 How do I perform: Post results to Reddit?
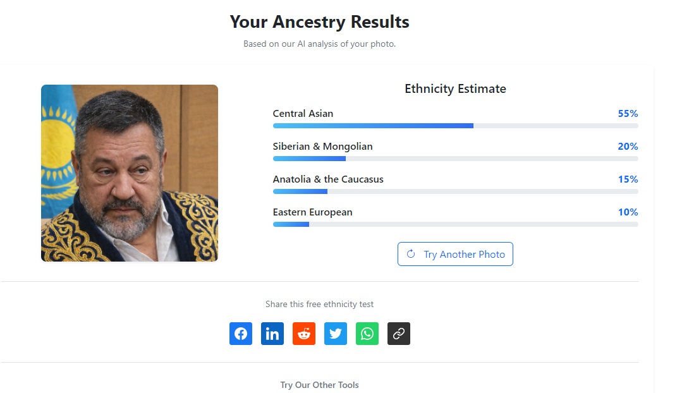(304, 334)
